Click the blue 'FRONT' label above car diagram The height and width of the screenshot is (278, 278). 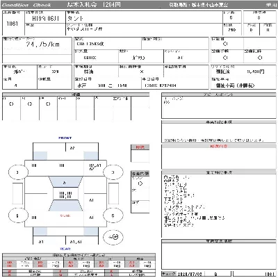(65, 138)
